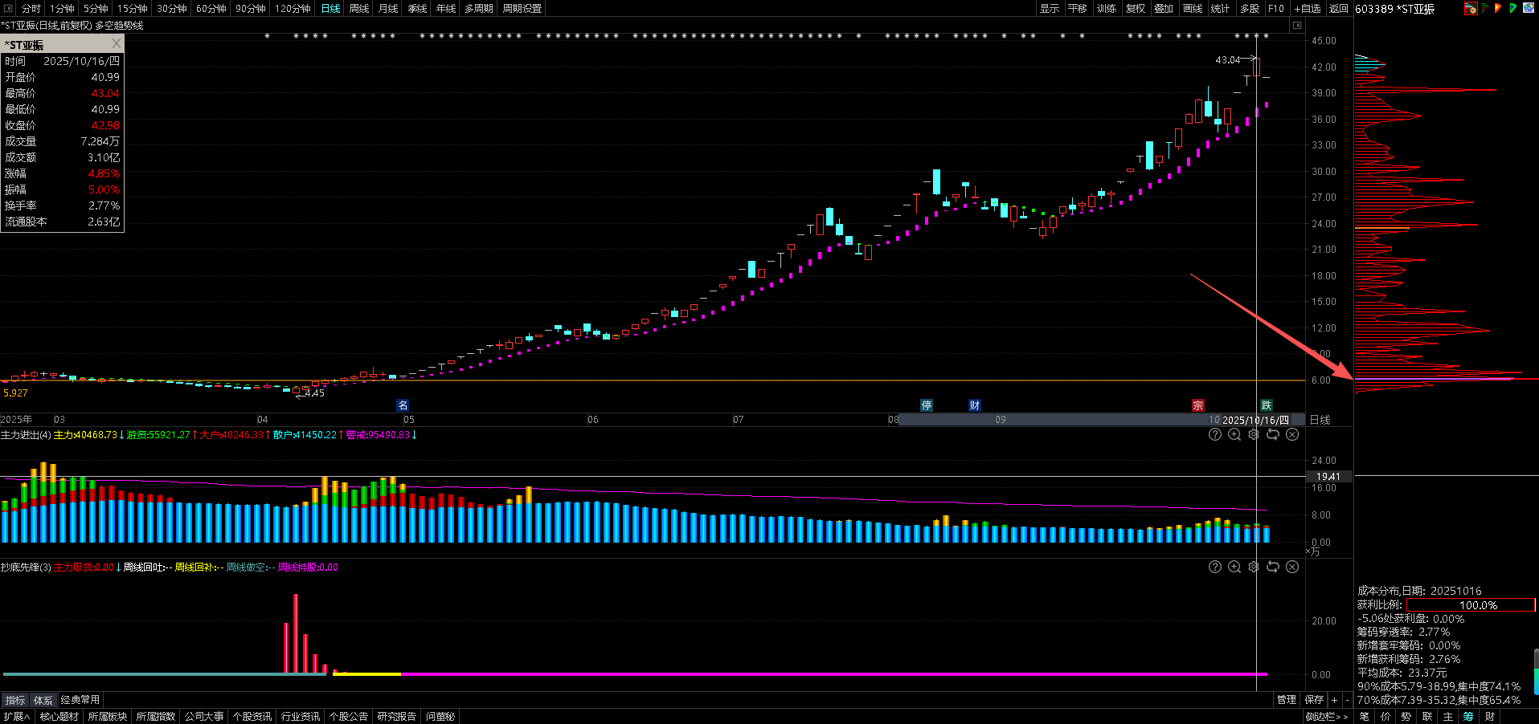The image size is (1539, 724).
Task: Close the *ST亚振 data info box
Action: click(117, 43)
